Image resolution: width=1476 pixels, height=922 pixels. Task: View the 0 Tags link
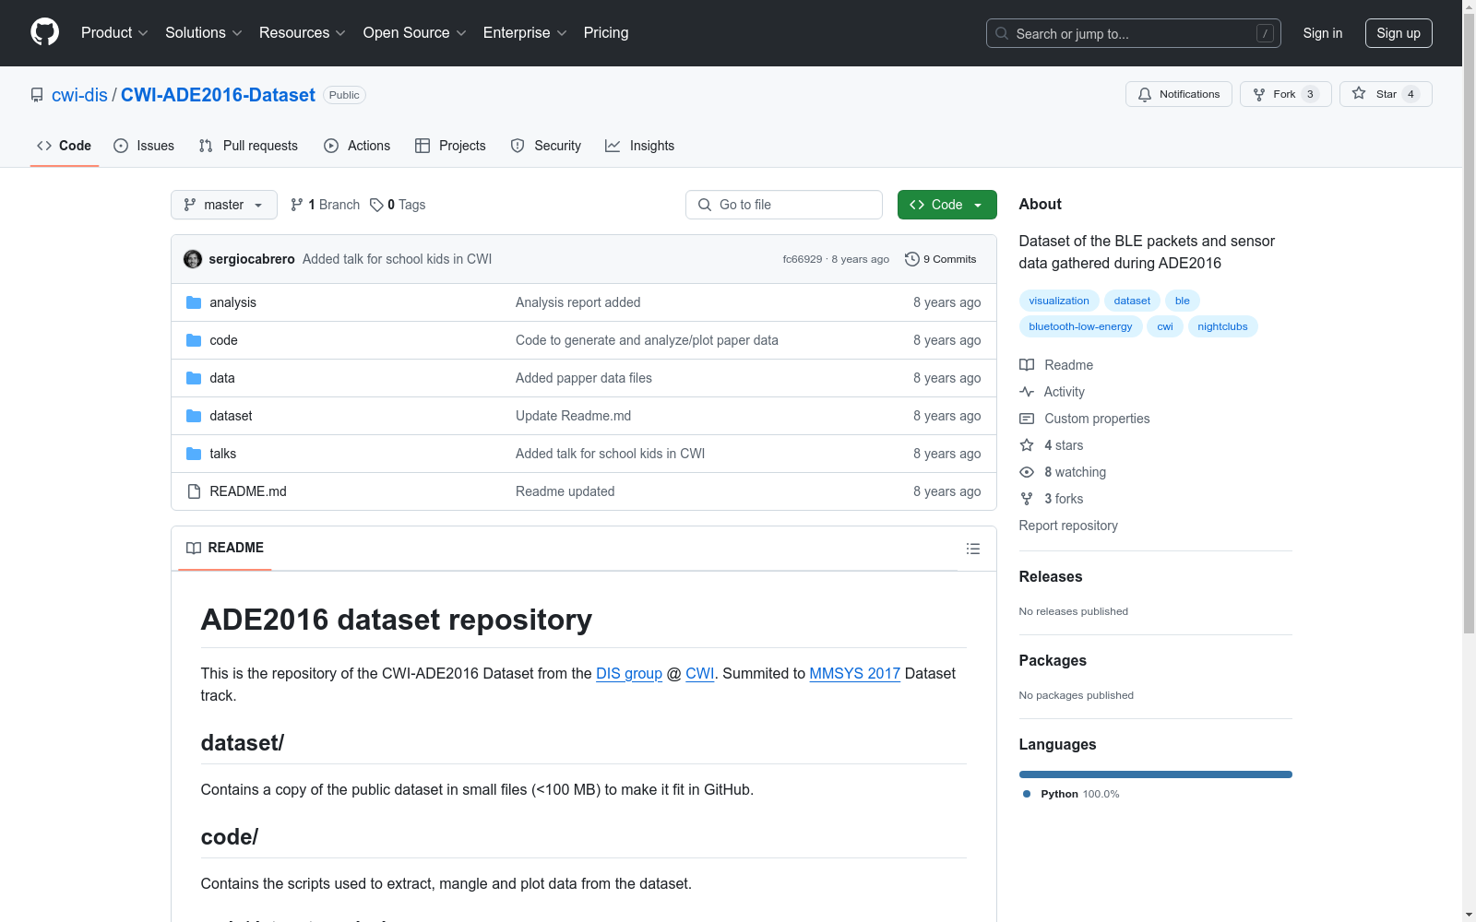(x=398, y=205)
